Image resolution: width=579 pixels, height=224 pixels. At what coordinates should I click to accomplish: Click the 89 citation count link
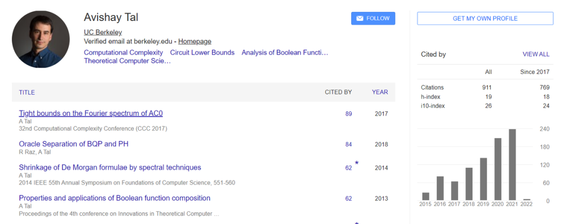coord(348,114)
